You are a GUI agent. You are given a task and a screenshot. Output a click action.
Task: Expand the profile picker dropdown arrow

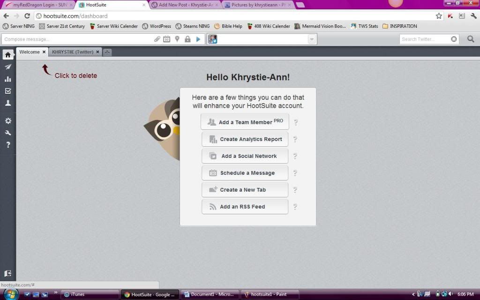312,39
